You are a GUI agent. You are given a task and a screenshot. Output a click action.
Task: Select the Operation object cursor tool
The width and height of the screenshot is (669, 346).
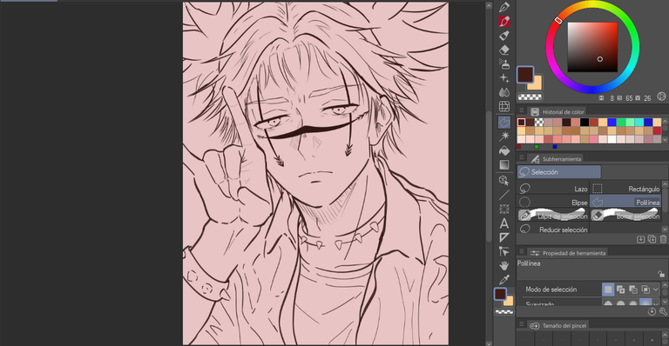(503, 181)
